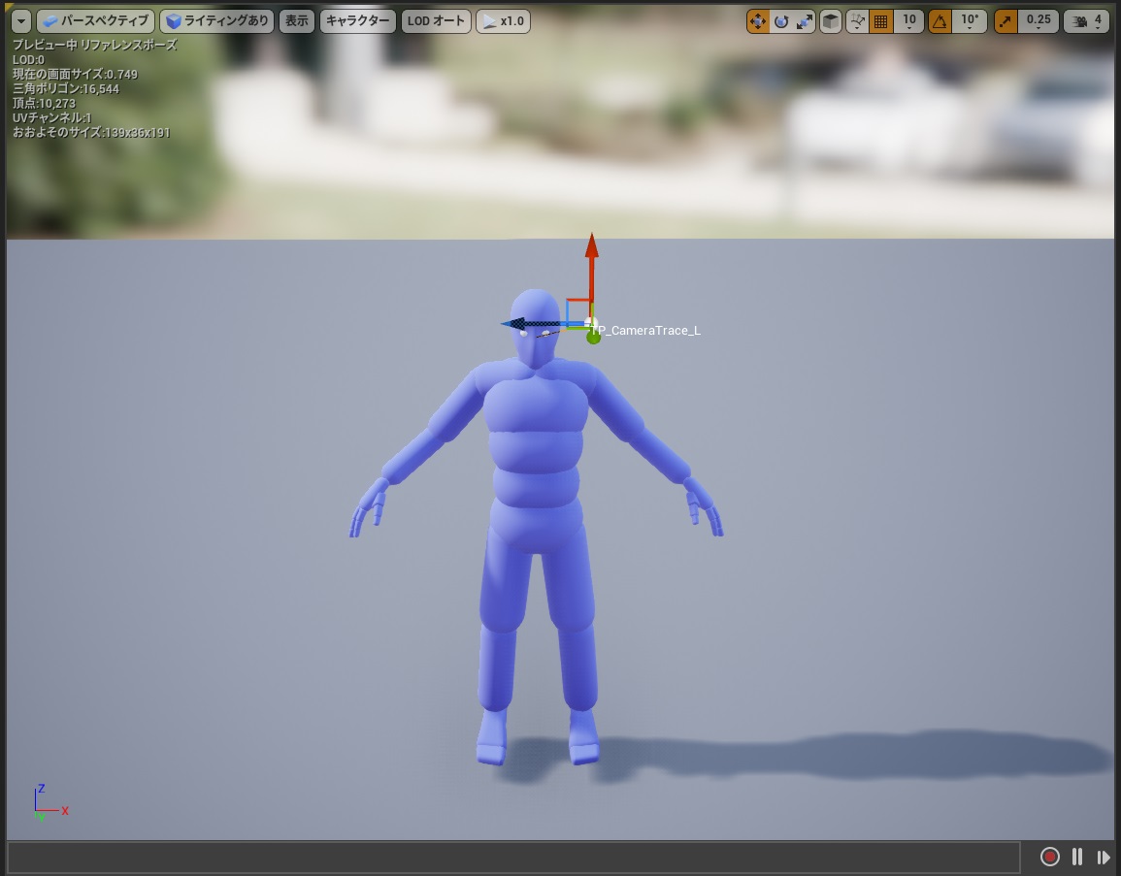
Task: Open the キャラクター character menu
Action: [x=357, y=21]
